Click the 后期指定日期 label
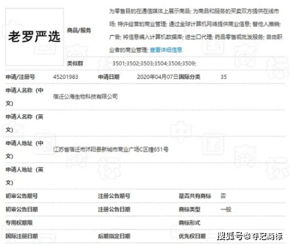 114,236
